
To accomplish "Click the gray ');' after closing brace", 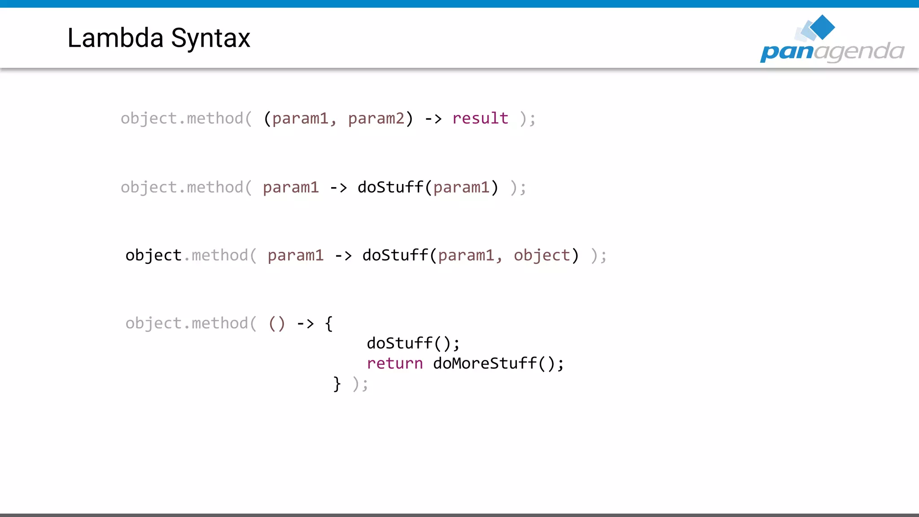I will point(360,384).
